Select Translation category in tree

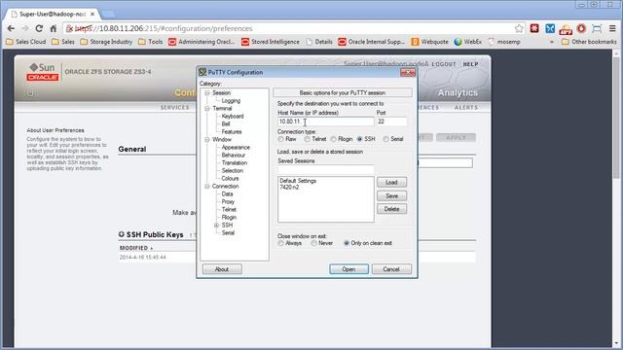[234, 163]
